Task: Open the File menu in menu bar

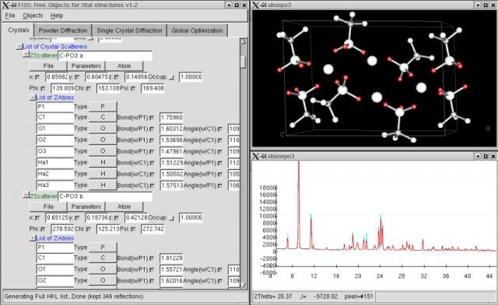Action: (10, 16)
